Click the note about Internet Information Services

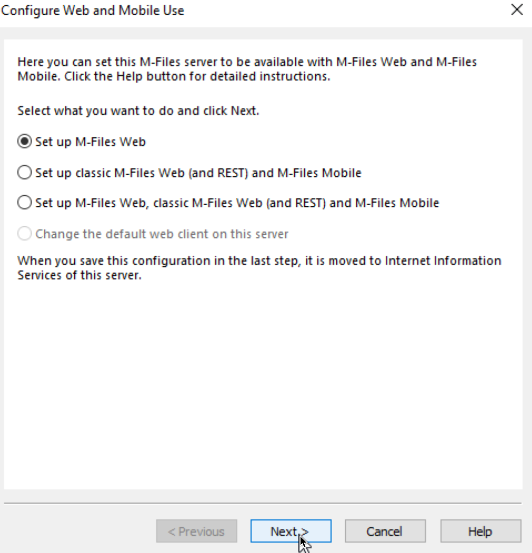tap(259, 268)
